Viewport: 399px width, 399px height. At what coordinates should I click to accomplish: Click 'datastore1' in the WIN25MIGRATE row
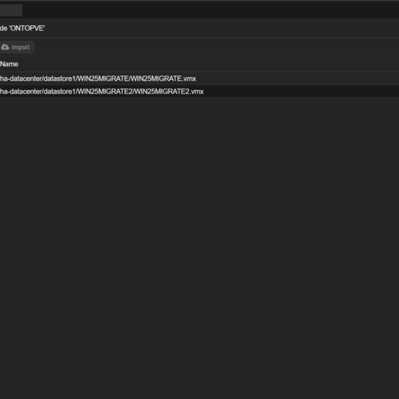click(x=59, y=78)
